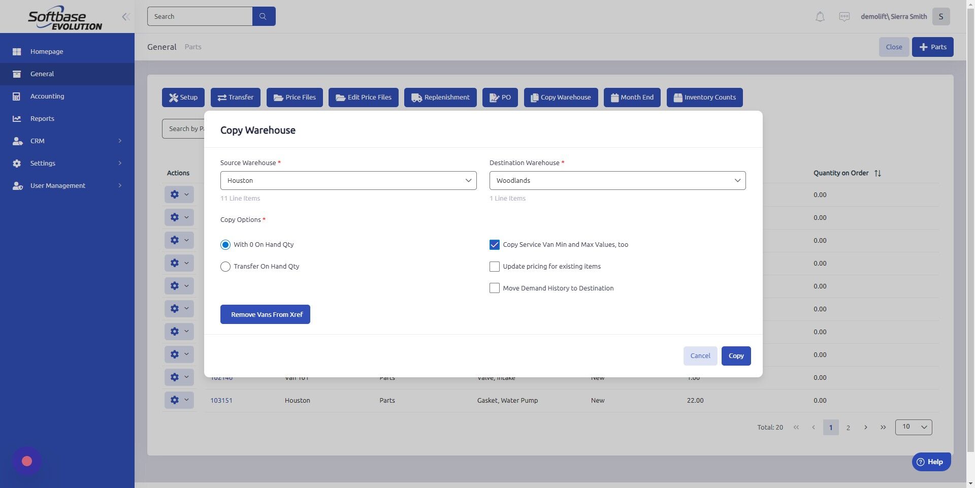Open the user avatar S menu

pos(941,16)
